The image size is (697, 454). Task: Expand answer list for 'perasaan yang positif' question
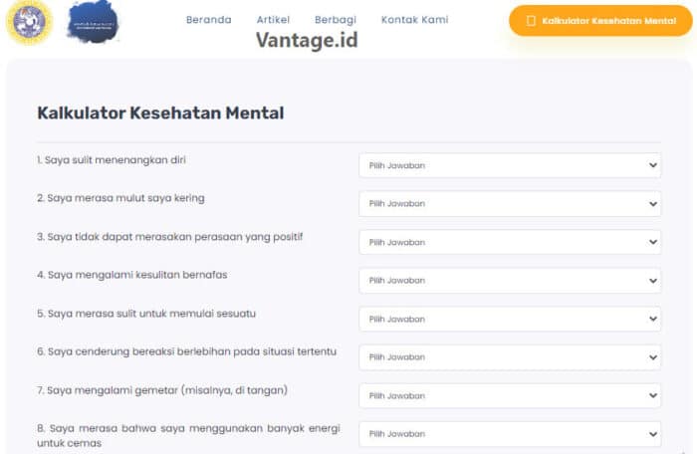[x=510, y=242]
